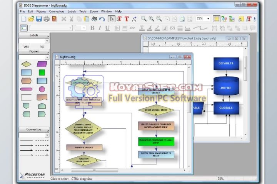277x184 pixels.
Task: Pick the purple parallelogram figure
Action: (x=42, y=64)
